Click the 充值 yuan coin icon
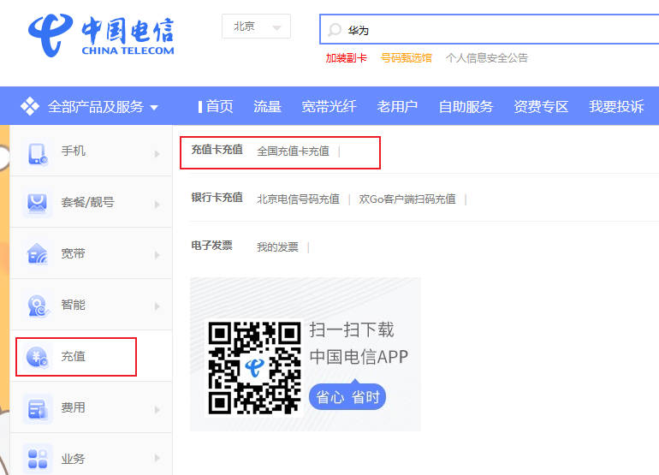 tap(37, 357)
